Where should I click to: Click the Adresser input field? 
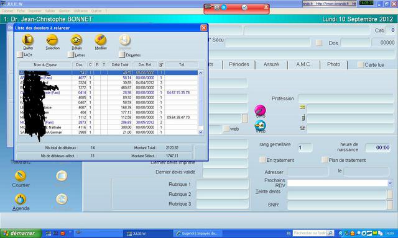pos(308,172)
